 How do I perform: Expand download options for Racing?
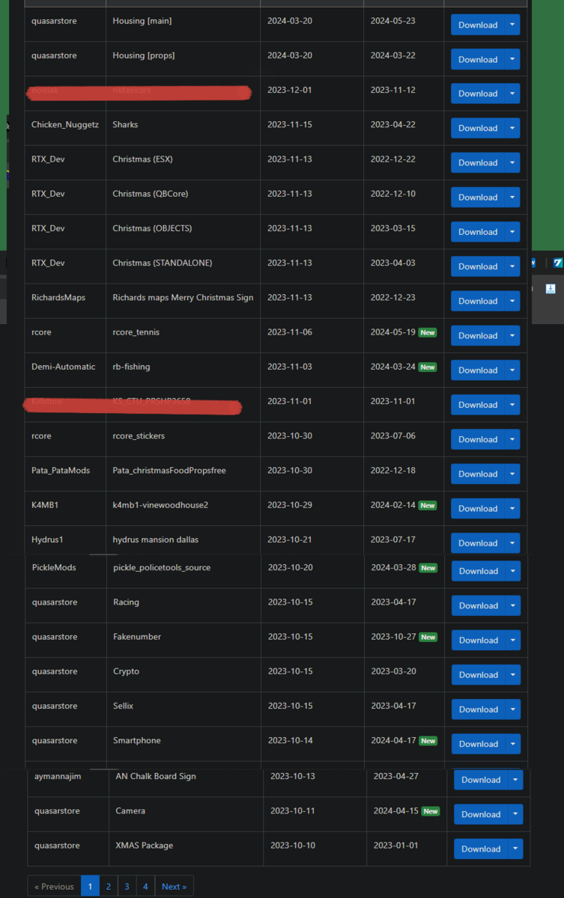[x=513, y=605]
